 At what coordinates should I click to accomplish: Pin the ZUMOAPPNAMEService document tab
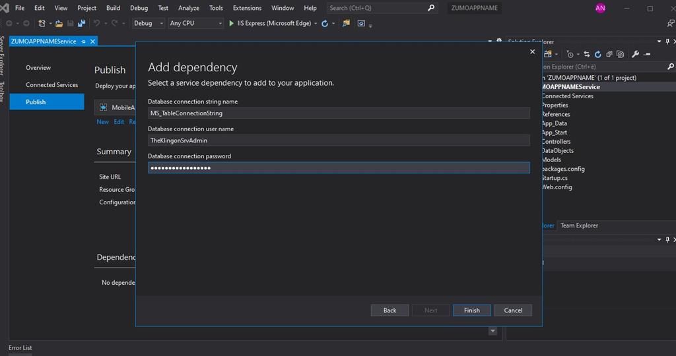84,41
